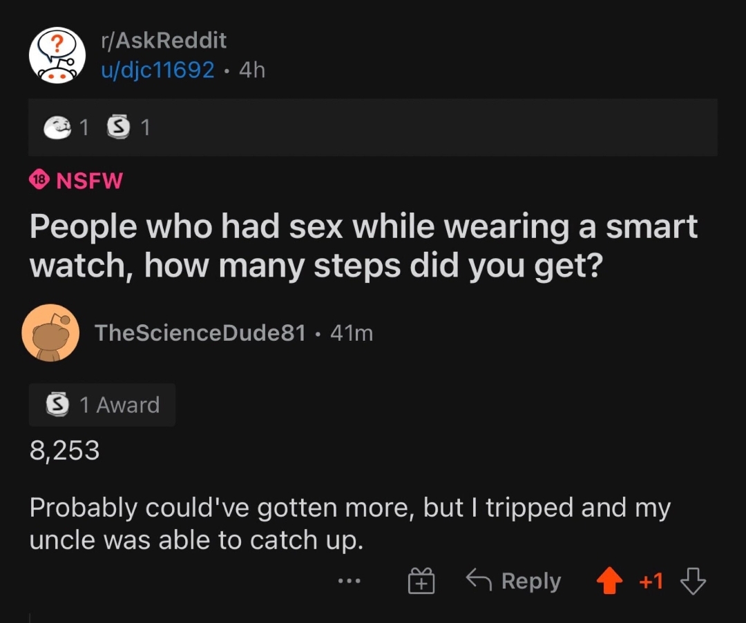746x623 pixels.
Task: Tap the r/AskReddit subreddit name
Action: [163, 41]
